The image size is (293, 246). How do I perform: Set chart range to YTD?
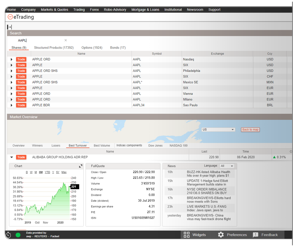pyautogui.click(x=47, y=172)
